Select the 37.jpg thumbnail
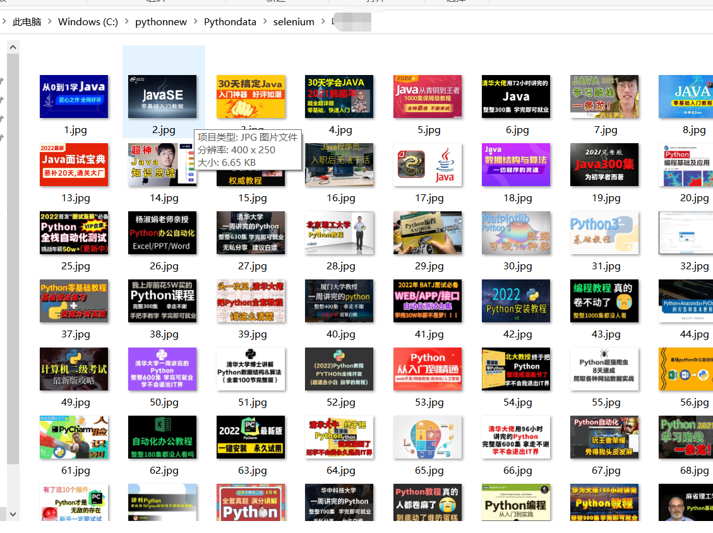 click(74, 301)
